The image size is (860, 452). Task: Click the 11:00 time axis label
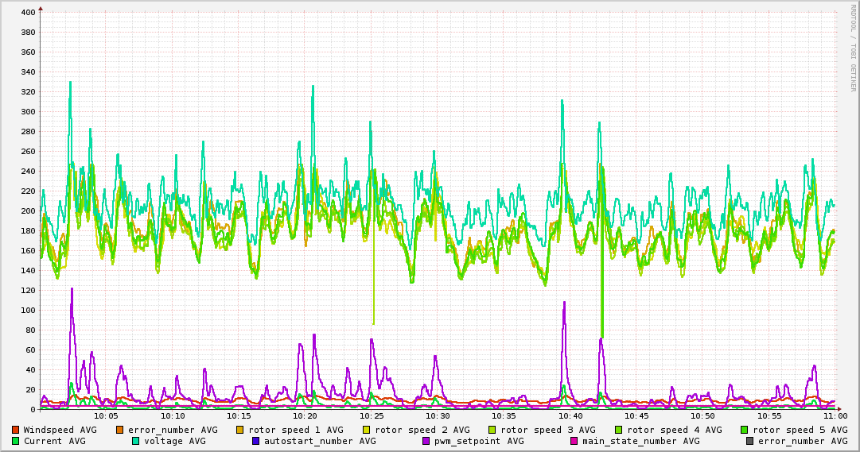tap(835, 416)
